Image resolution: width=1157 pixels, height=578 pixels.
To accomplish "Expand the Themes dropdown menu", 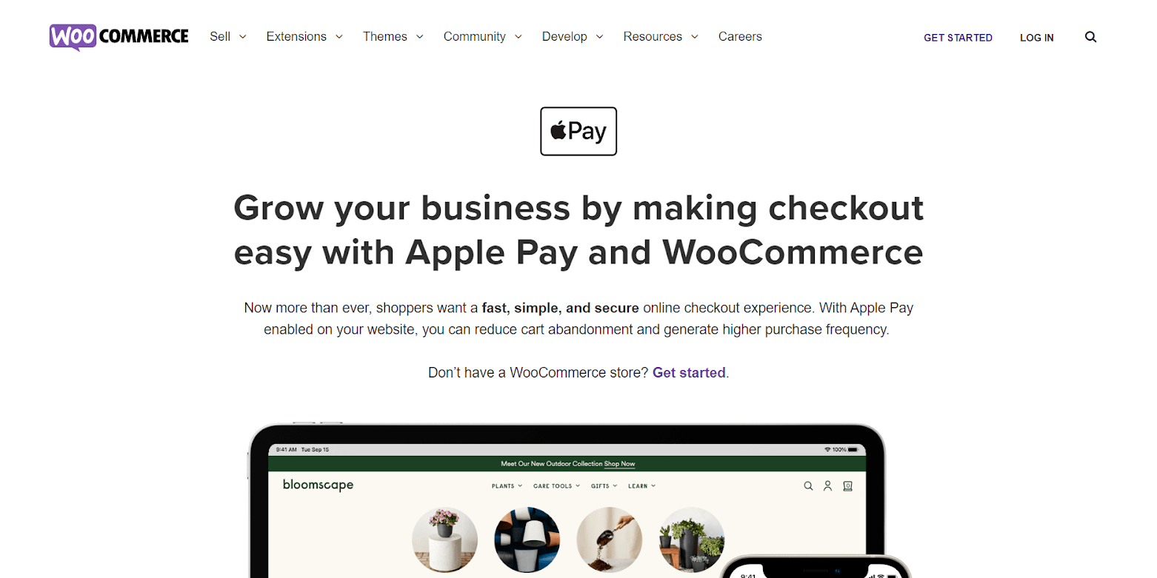I will (393, 36).
